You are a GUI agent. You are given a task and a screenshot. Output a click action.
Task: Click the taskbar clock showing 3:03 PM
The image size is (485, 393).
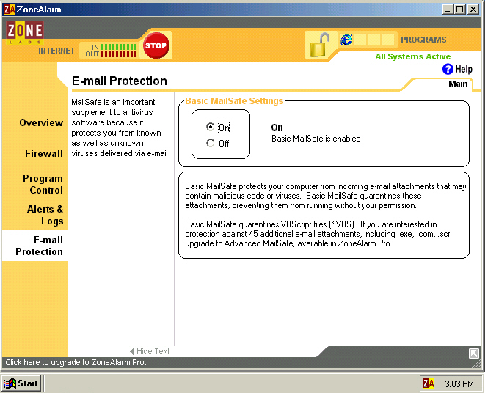click(x=459, y=384)
